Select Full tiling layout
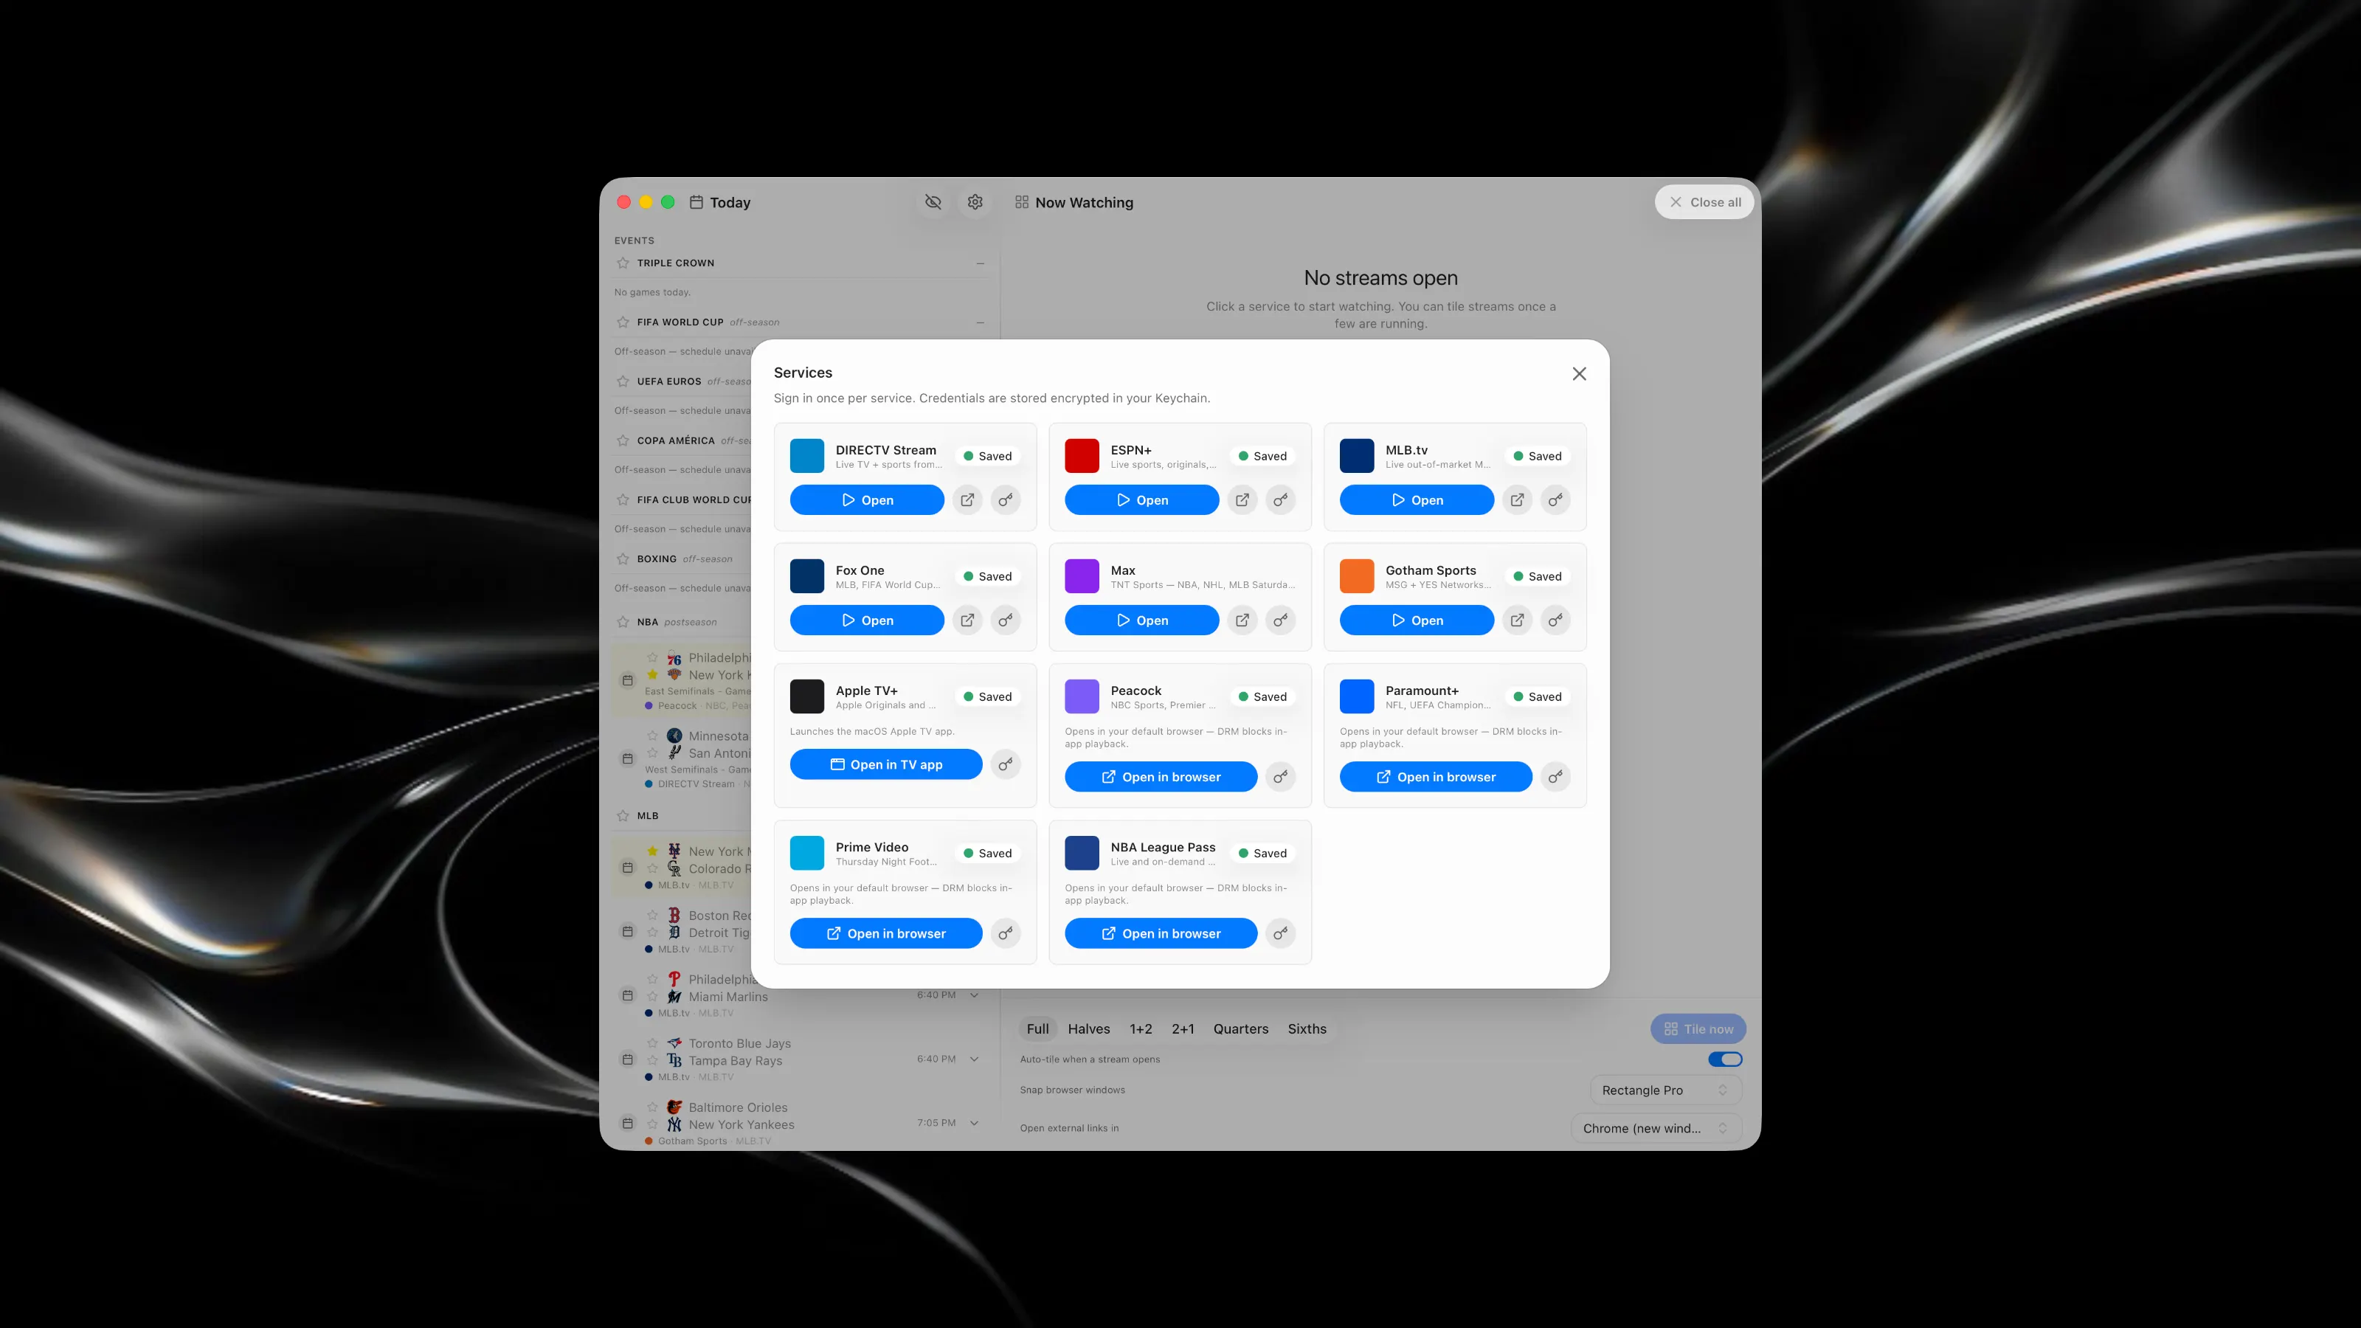Image resolution: width=2361 pixels, height=1328 pixels. click(x=1037, y=1028)
